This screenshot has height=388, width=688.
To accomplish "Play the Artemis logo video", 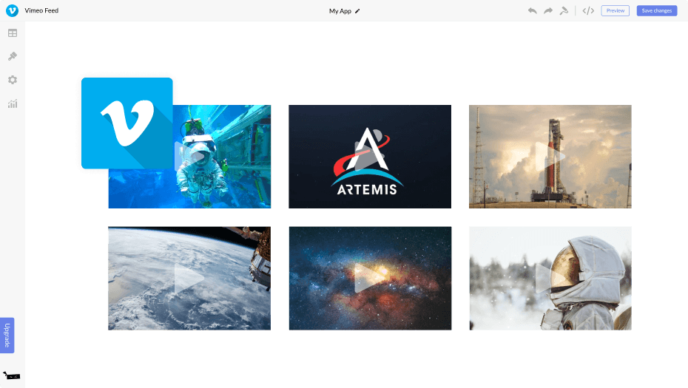I will pyautogui.click(x=370, y=157).
